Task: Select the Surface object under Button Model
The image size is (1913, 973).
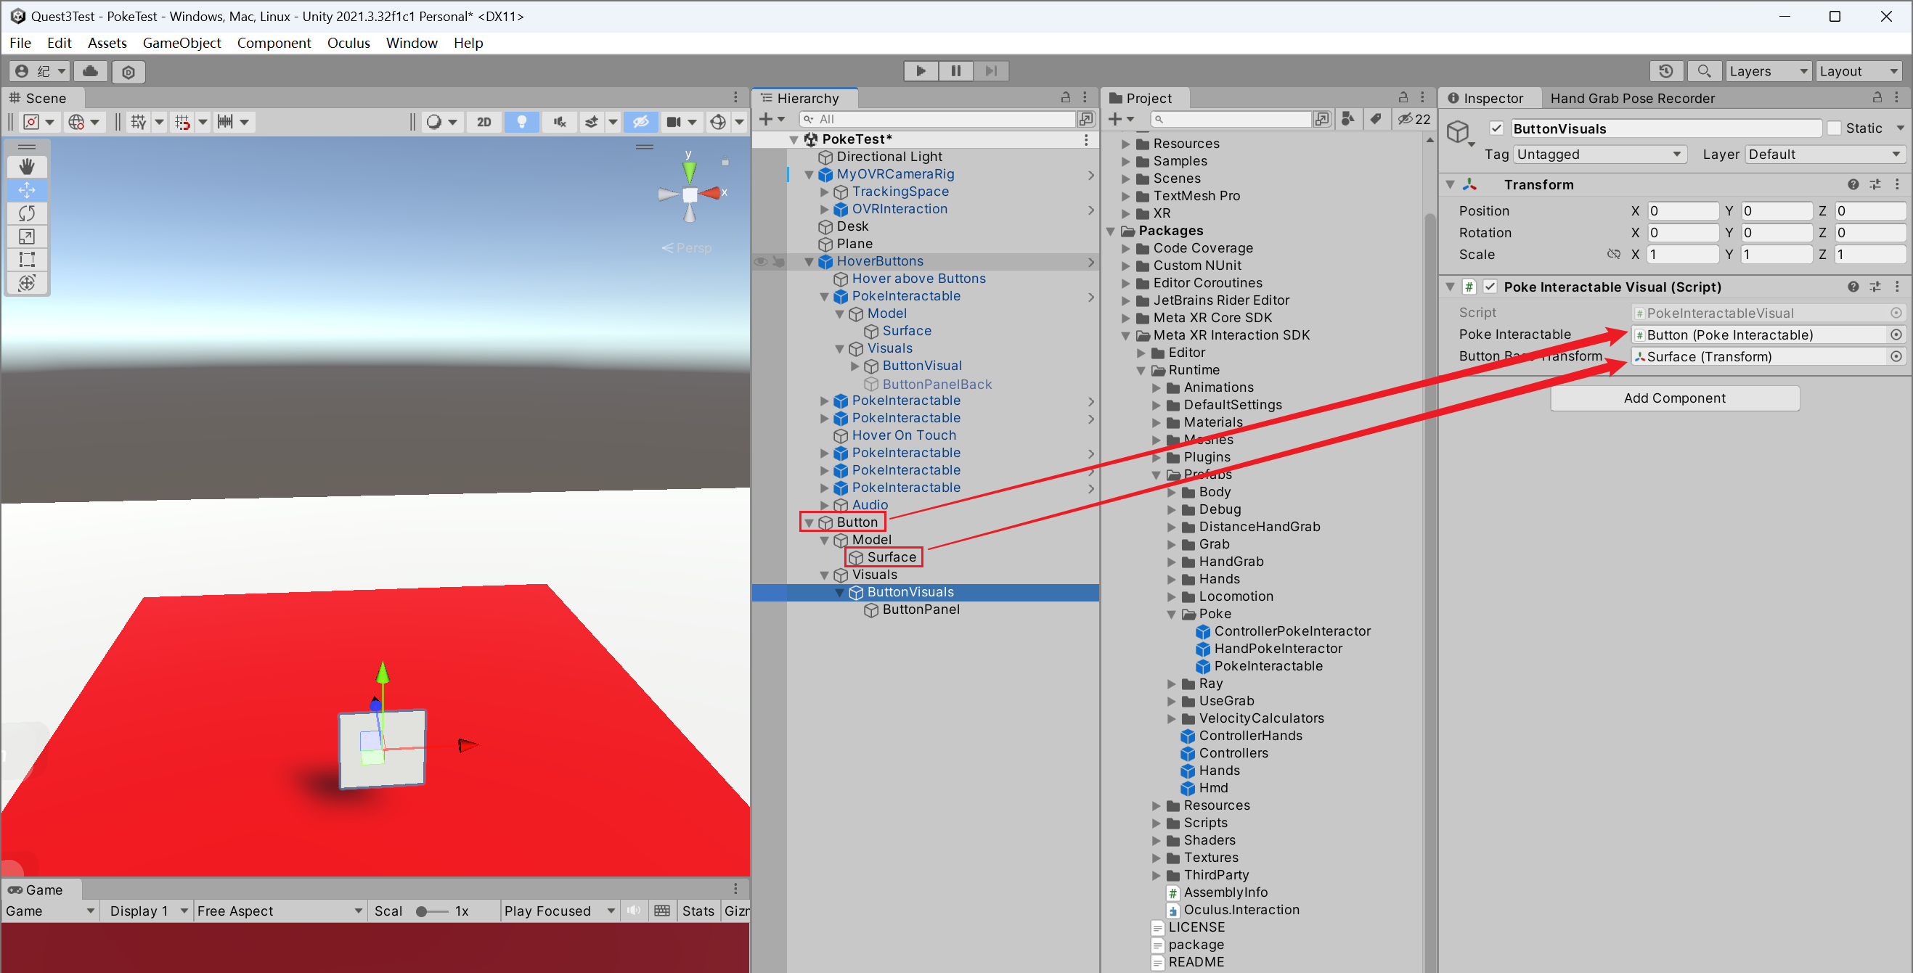Action: tap(890, 557)
